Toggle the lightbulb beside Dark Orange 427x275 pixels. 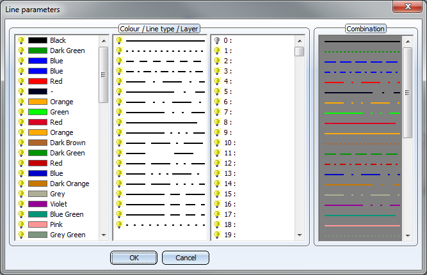pyautogui.click(x=21, y=184)
